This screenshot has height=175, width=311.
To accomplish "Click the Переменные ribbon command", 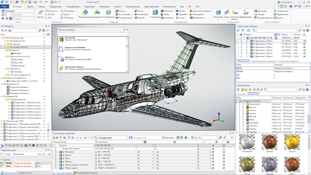I will [x=281, y=14].
